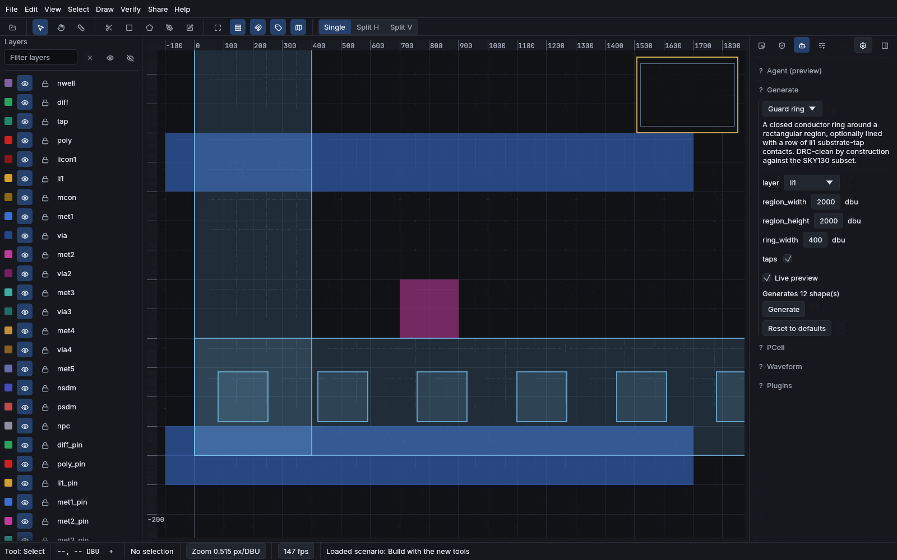Image resolution: width=897 pixels, height=560 pixels.
Task: Open settings gear in right panel
Action: (x=863, y=46)
